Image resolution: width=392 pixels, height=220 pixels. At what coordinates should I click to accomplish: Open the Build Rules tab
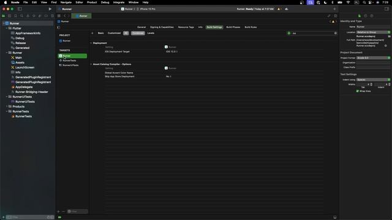(x=251, y=27)
